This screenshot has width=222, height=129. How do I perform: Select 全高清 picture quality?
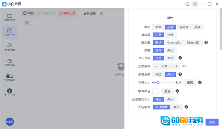tap(184, 27)
